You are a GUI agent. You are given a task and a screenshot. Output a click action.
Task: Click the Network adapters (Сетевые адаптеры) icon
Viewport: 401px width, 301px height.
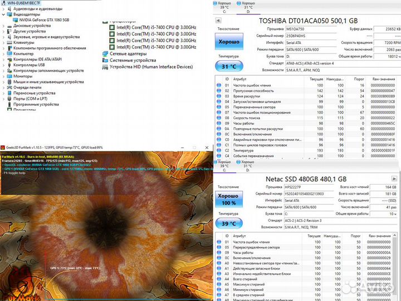105,54
